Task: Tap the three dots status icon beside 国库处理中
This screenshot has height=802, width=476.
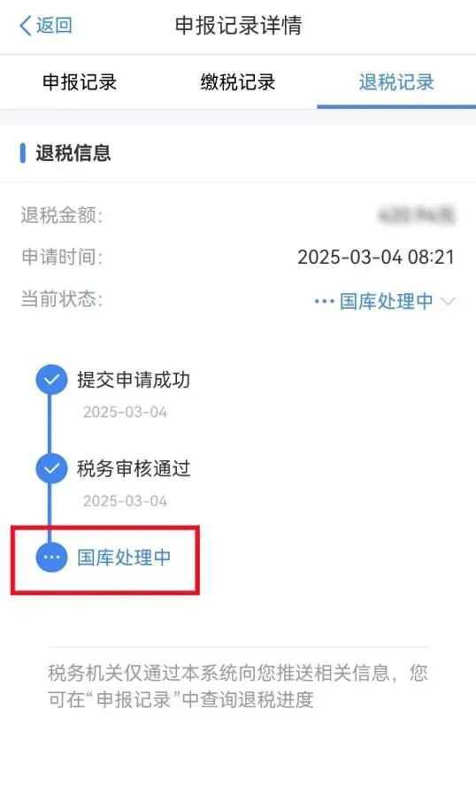Action: pos(324,301)
